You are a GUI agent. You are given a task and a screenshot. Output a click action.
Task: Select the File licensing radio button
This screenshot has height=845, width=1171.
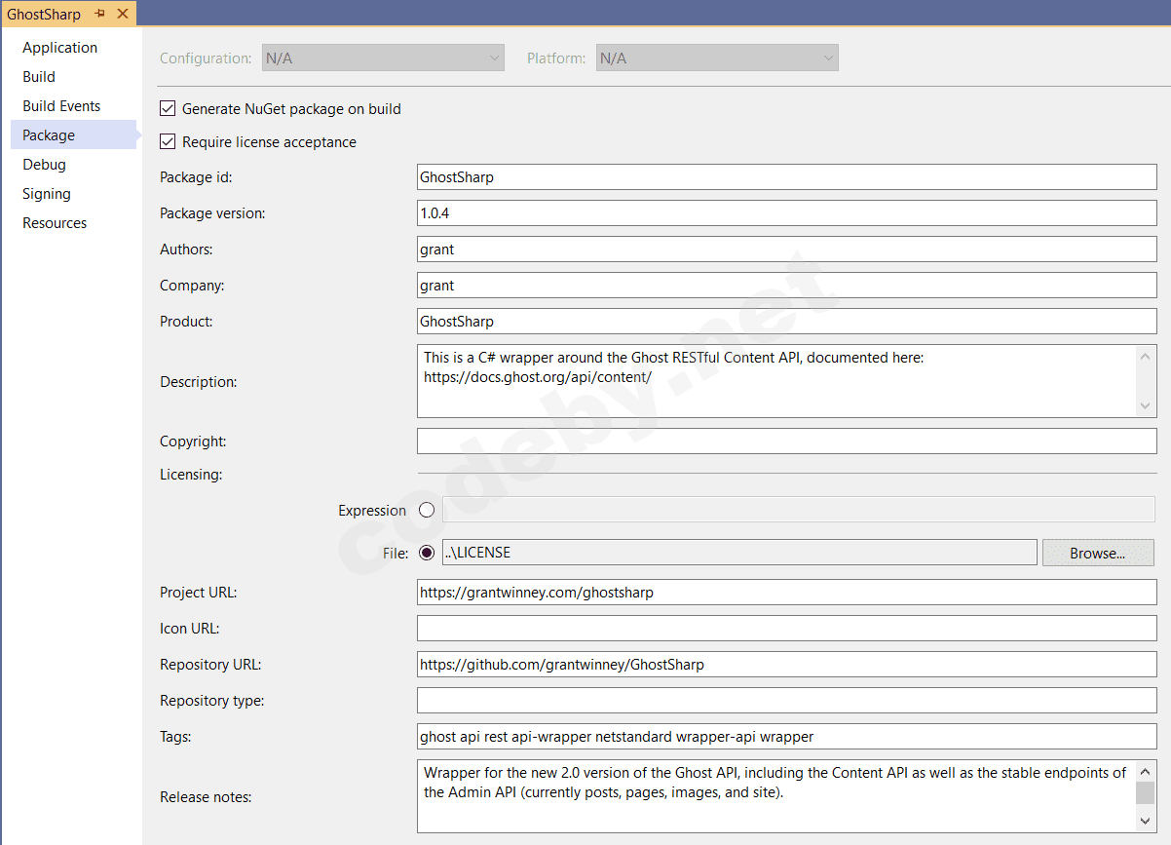point(426,552)
